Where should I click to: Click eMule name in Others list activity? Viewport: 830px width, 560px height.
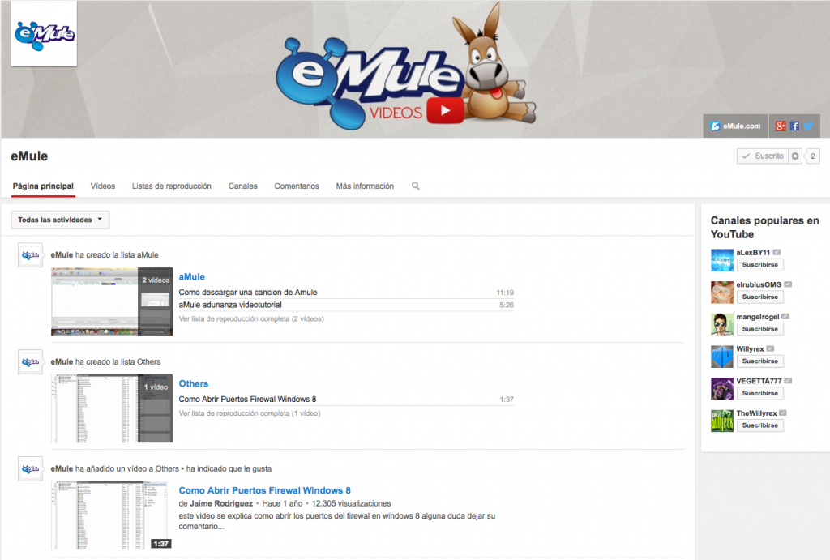[62, 362]
